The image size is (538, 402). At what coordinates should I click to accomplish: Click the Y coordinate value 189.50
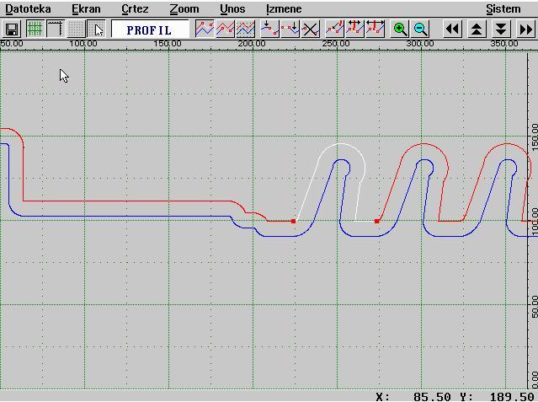511,397
